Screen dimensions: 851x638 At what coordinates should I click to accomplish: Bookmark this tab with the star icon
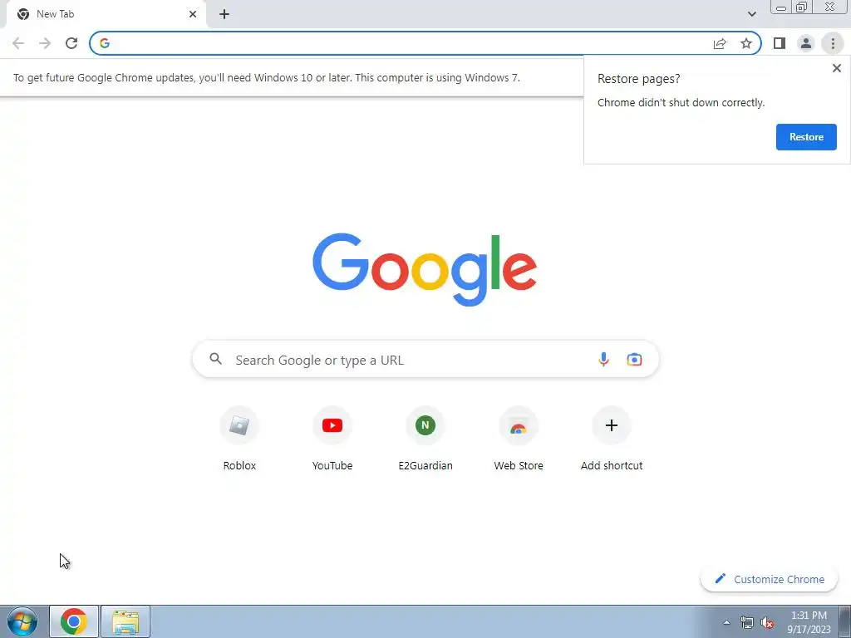point(746,43)
